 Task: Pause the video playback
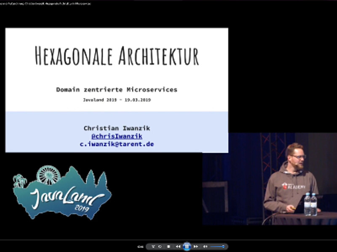(x=187, y=246)
